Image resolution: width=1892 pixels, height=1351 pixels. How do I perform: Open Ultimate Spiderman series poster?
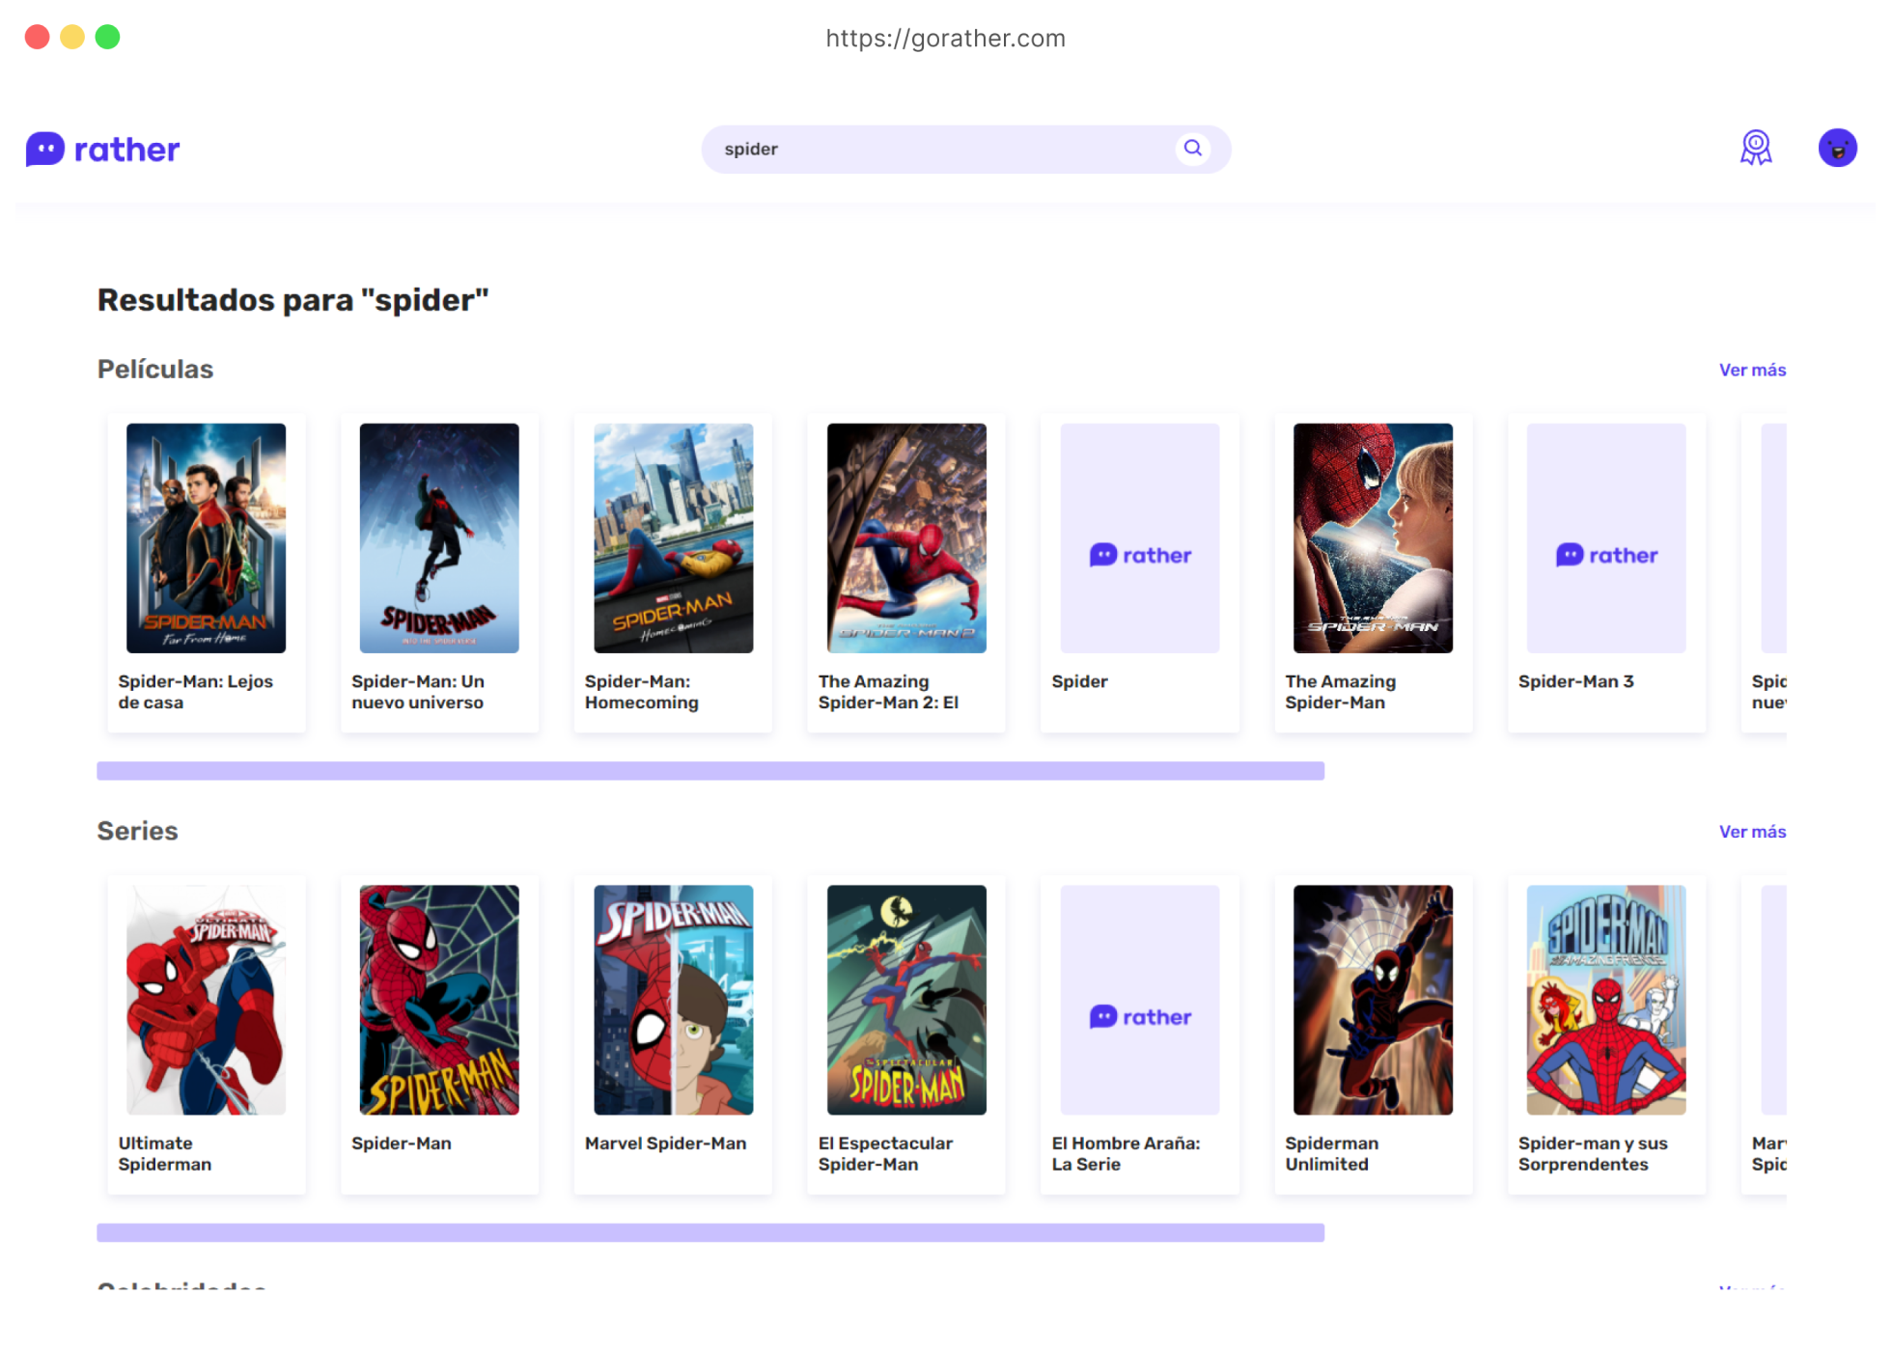click(207, 1000)
